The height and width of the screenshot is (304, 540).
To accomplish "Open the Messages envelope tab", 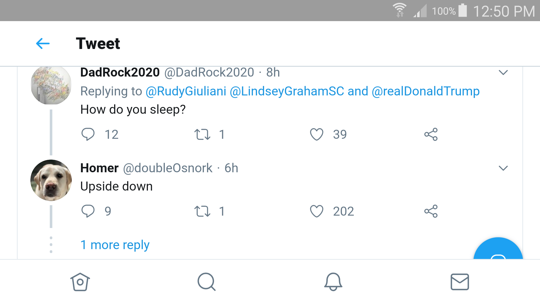I will 460,282.
